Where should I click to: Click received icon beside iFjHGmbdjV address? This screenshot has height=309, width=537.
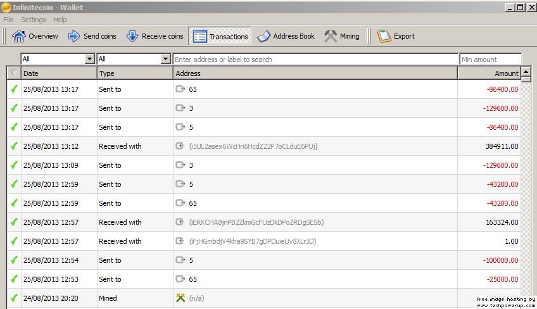point(180,241)
